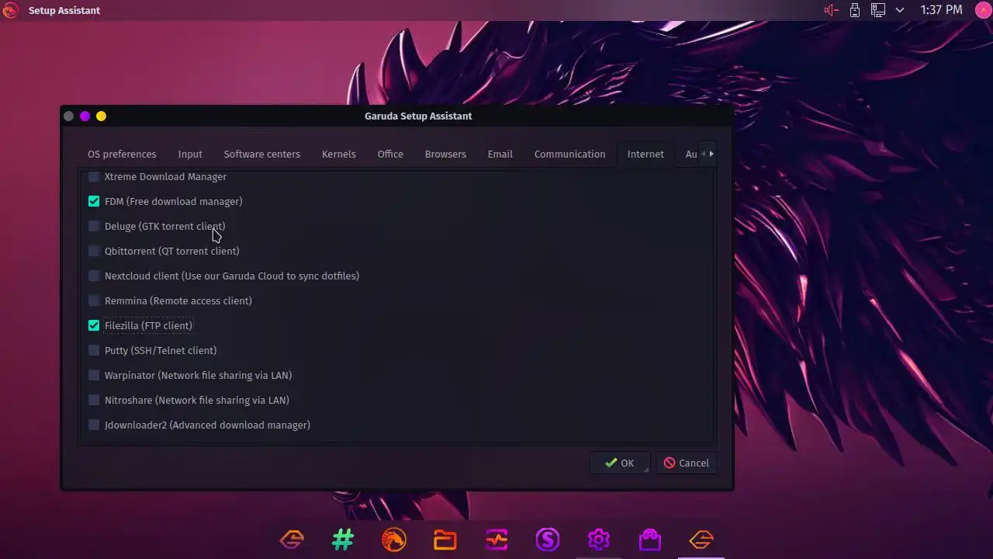The image size is (993, 559).
Task: Click the active Setup Assistant dock icon with underline
Action: point(701,539)
